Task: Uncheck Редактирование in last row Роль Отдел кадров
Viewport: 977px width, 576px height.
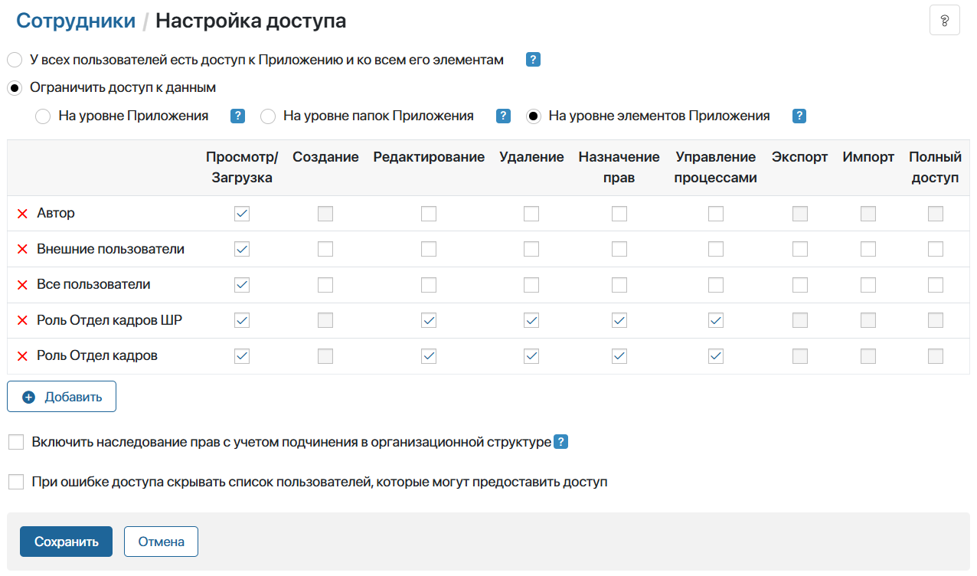Action: [x=429, y=356]
